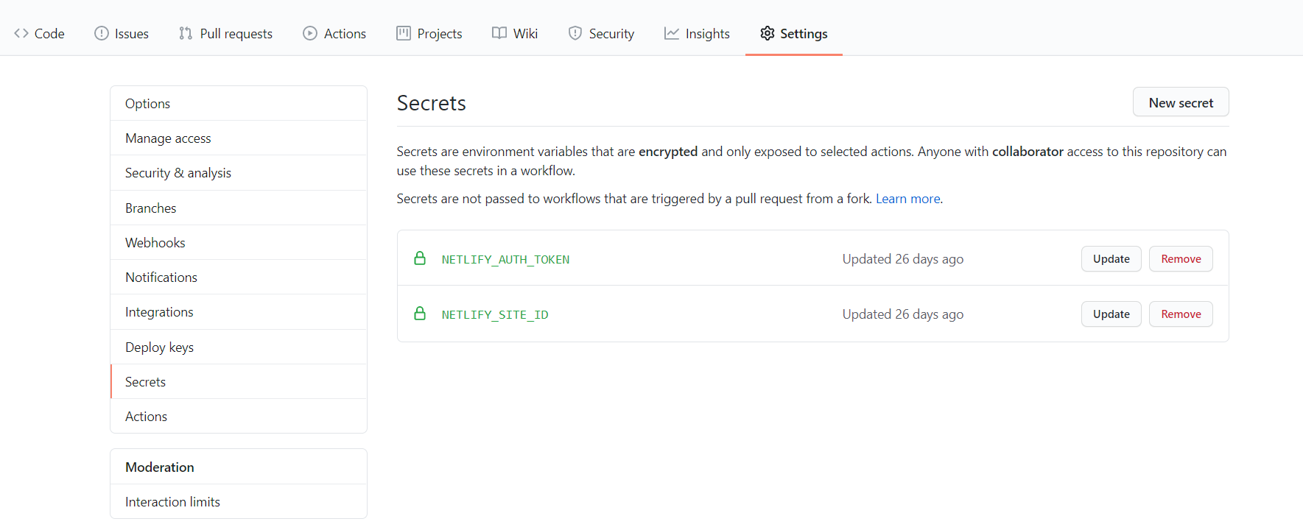The image size is (1303, 530).
Task: Open the Webhooks settings section
Action: pyautogui.click(x=155, y=242)
